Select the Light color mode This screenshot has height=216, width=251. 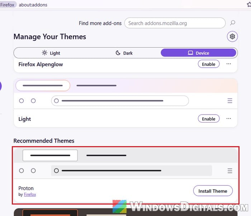tap(51, 53)
